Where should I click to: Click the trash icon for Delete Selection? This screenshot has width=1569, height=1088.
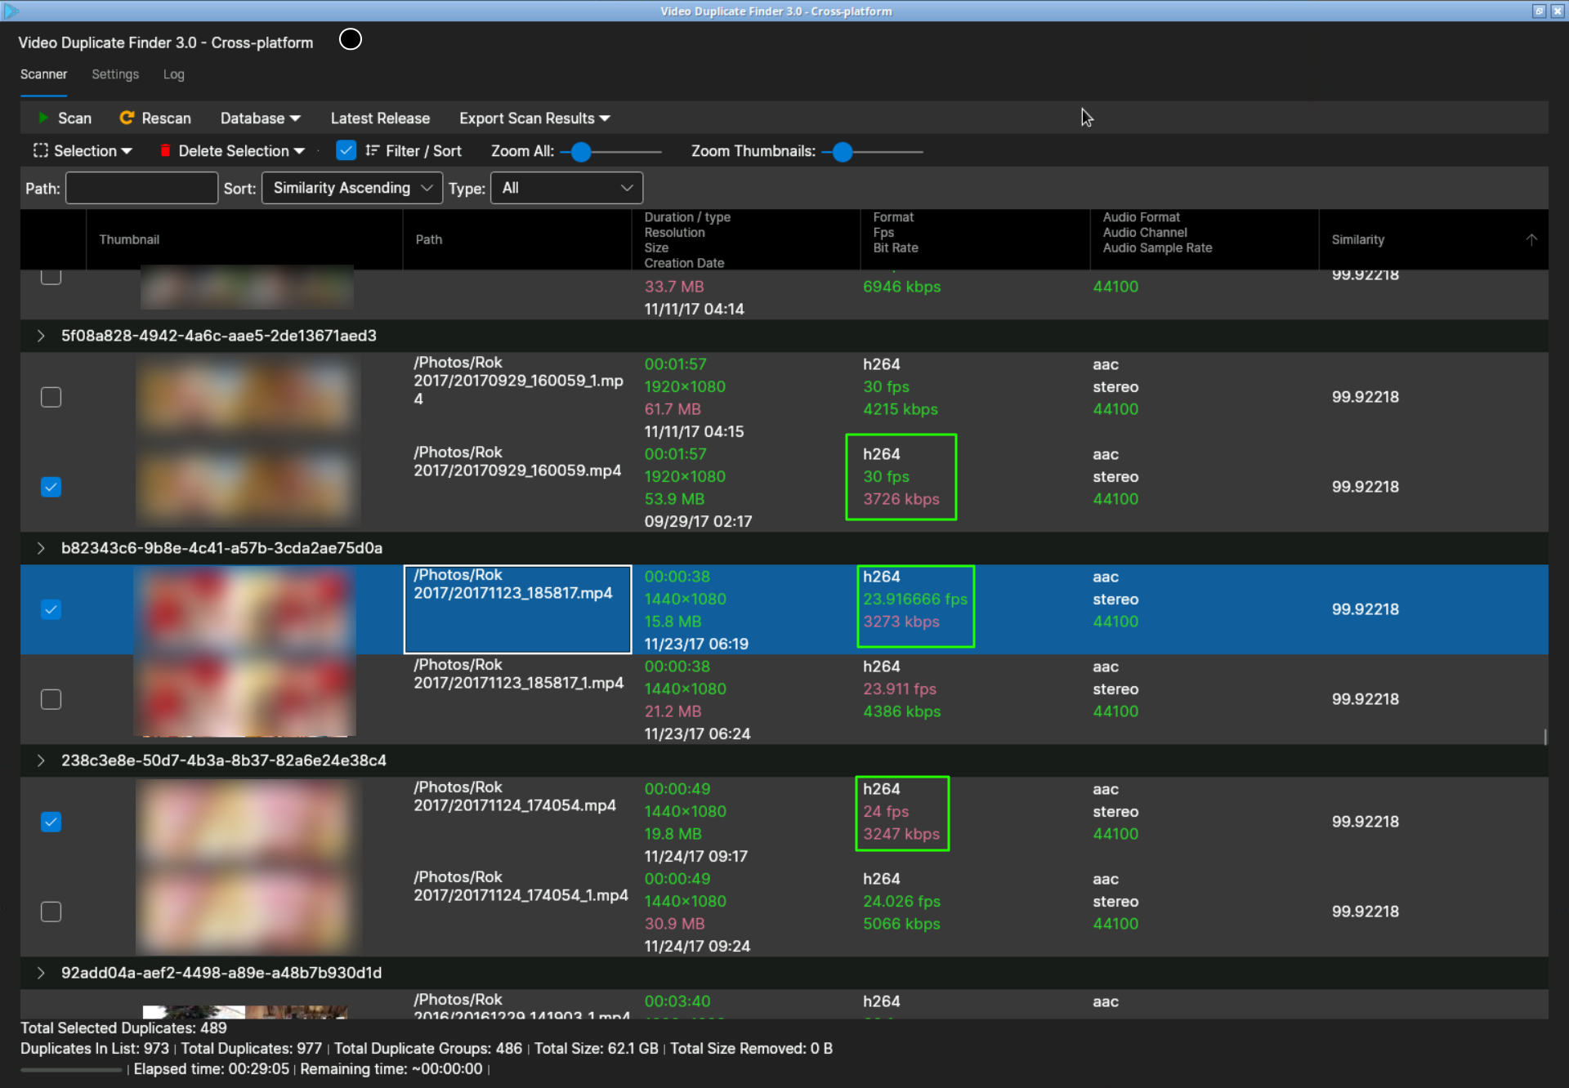coord(165,150)
